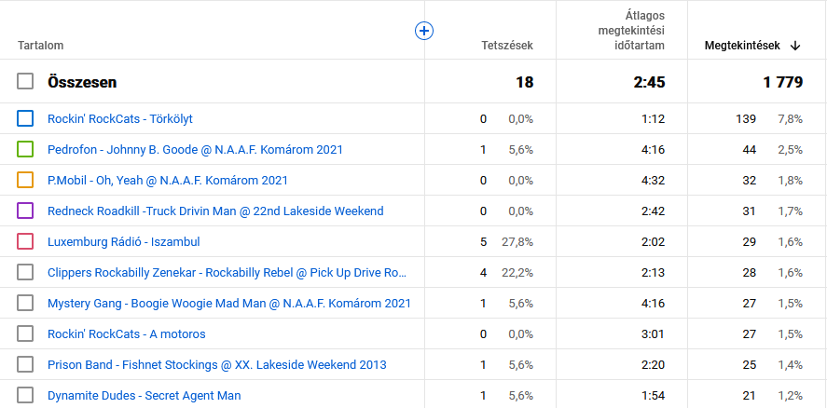Click the sort arrow next to Megtekintések
This screenshot has height=408, width=827.
[x=795, y=45]
